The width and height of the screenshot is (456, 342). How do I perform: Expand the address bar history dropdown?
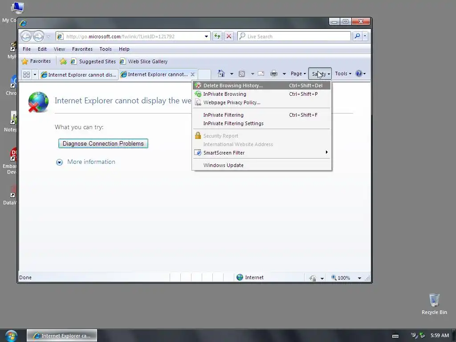206,37
